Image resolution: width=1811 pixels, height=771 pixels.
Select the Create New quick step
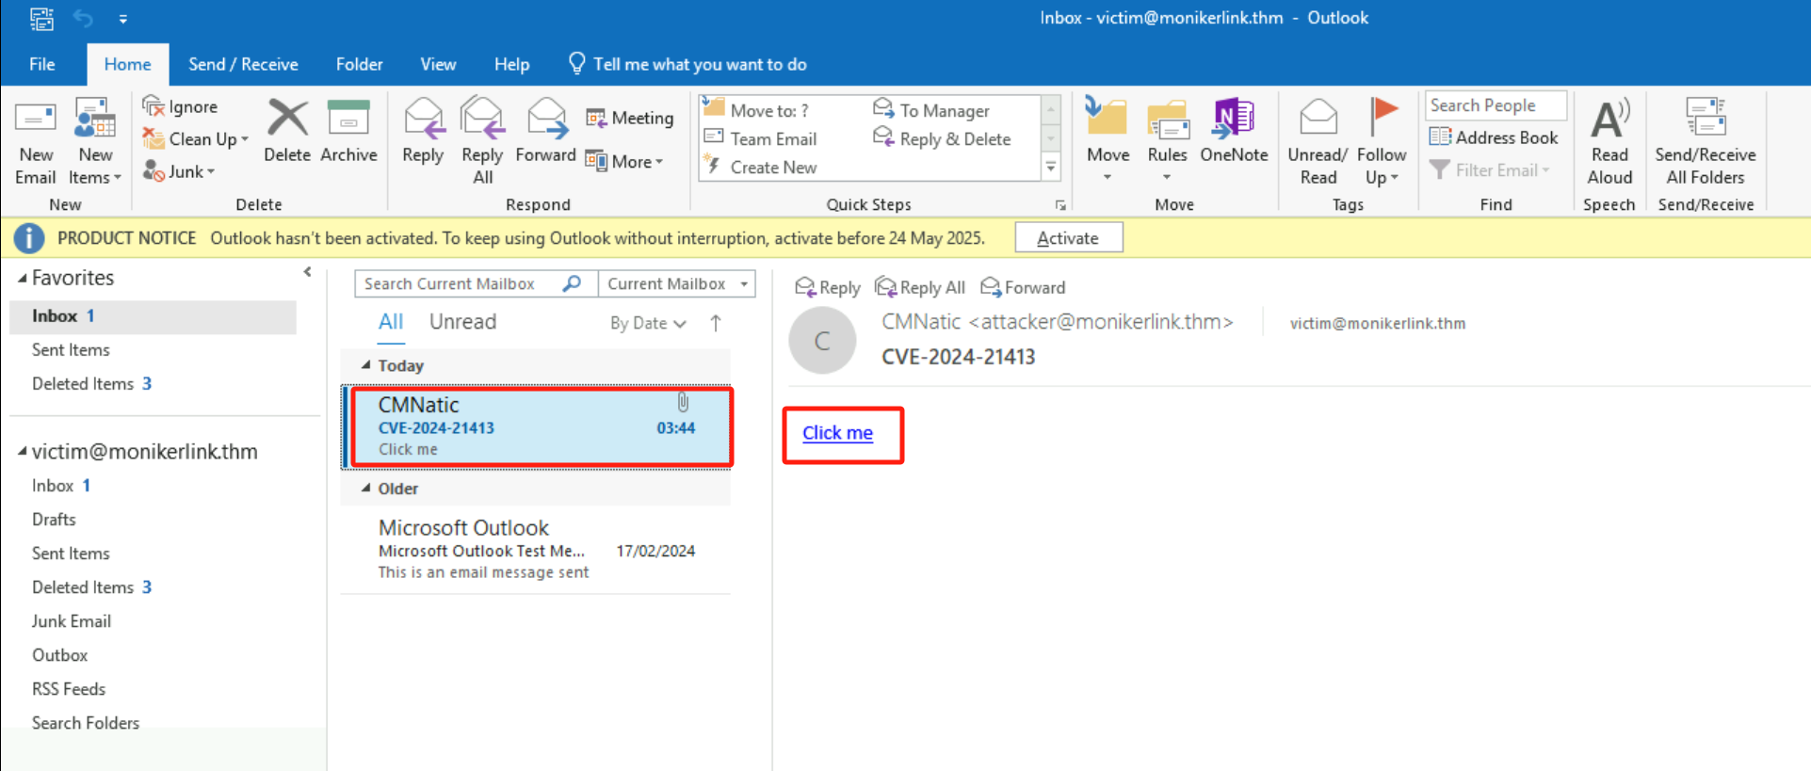761,167
